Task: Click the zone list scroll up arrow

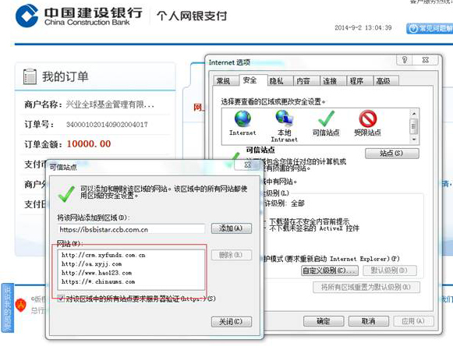Action: 414,114
